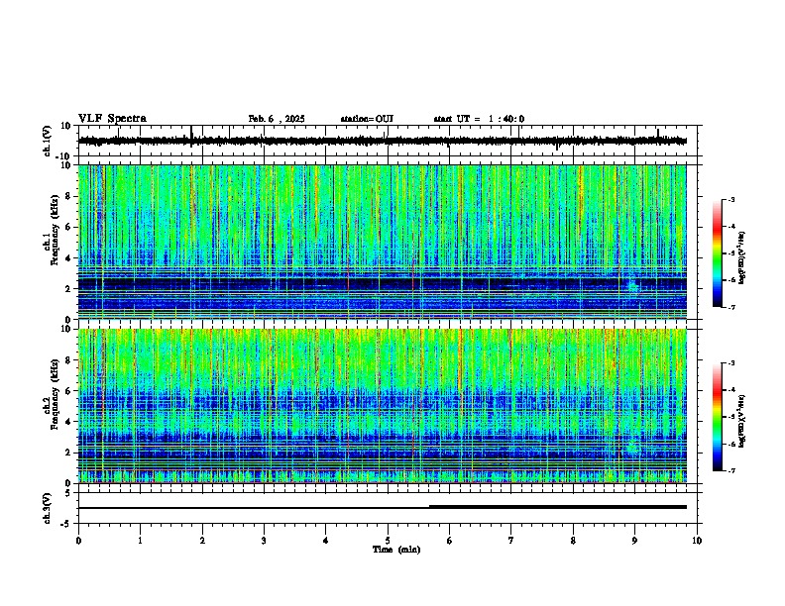Click the "station=OUI" header label
Screen dimensions: 785x606
pyautogui.click(x=367, y=119)
